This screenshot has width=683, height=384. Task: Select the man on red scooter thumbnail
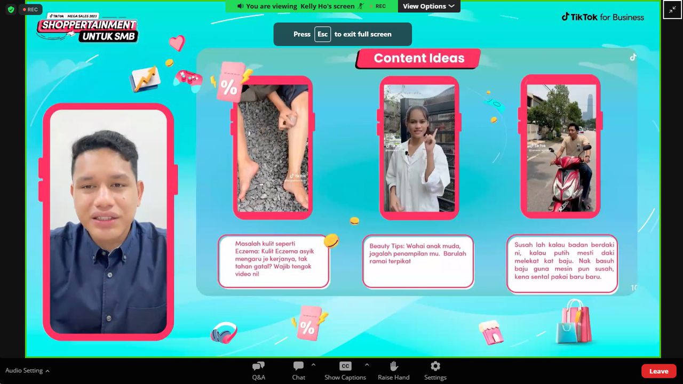point(560,148)
